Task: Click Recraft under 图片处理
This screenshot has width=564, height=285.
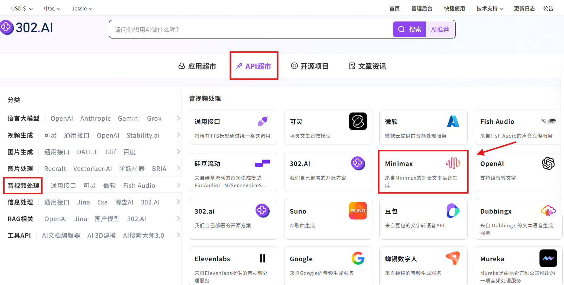Action: pyautogui.click(x=55, y=169)
